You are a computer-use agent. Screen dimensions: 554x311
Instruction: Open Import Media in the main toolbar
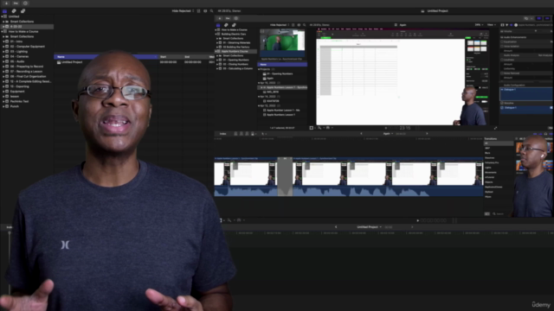(6, 3)
